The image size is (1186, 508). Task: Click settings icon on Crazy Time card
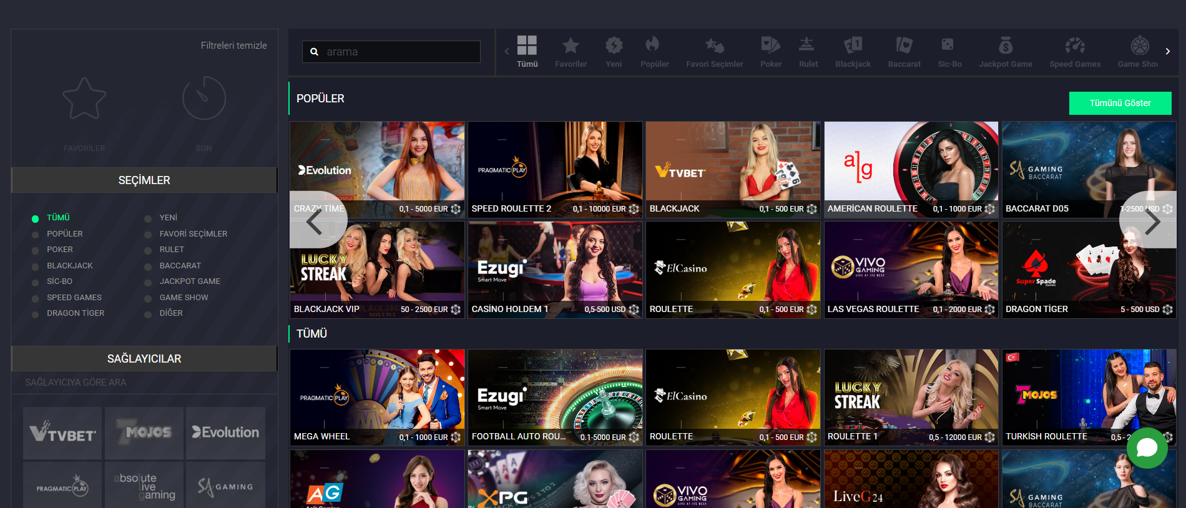click(x=456, y=209)
